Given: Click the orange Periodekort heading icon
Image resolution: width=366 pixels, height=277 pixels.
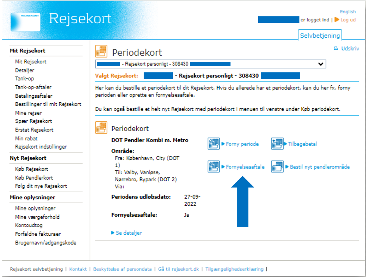Looking at the screenshot, I should 101,51.
